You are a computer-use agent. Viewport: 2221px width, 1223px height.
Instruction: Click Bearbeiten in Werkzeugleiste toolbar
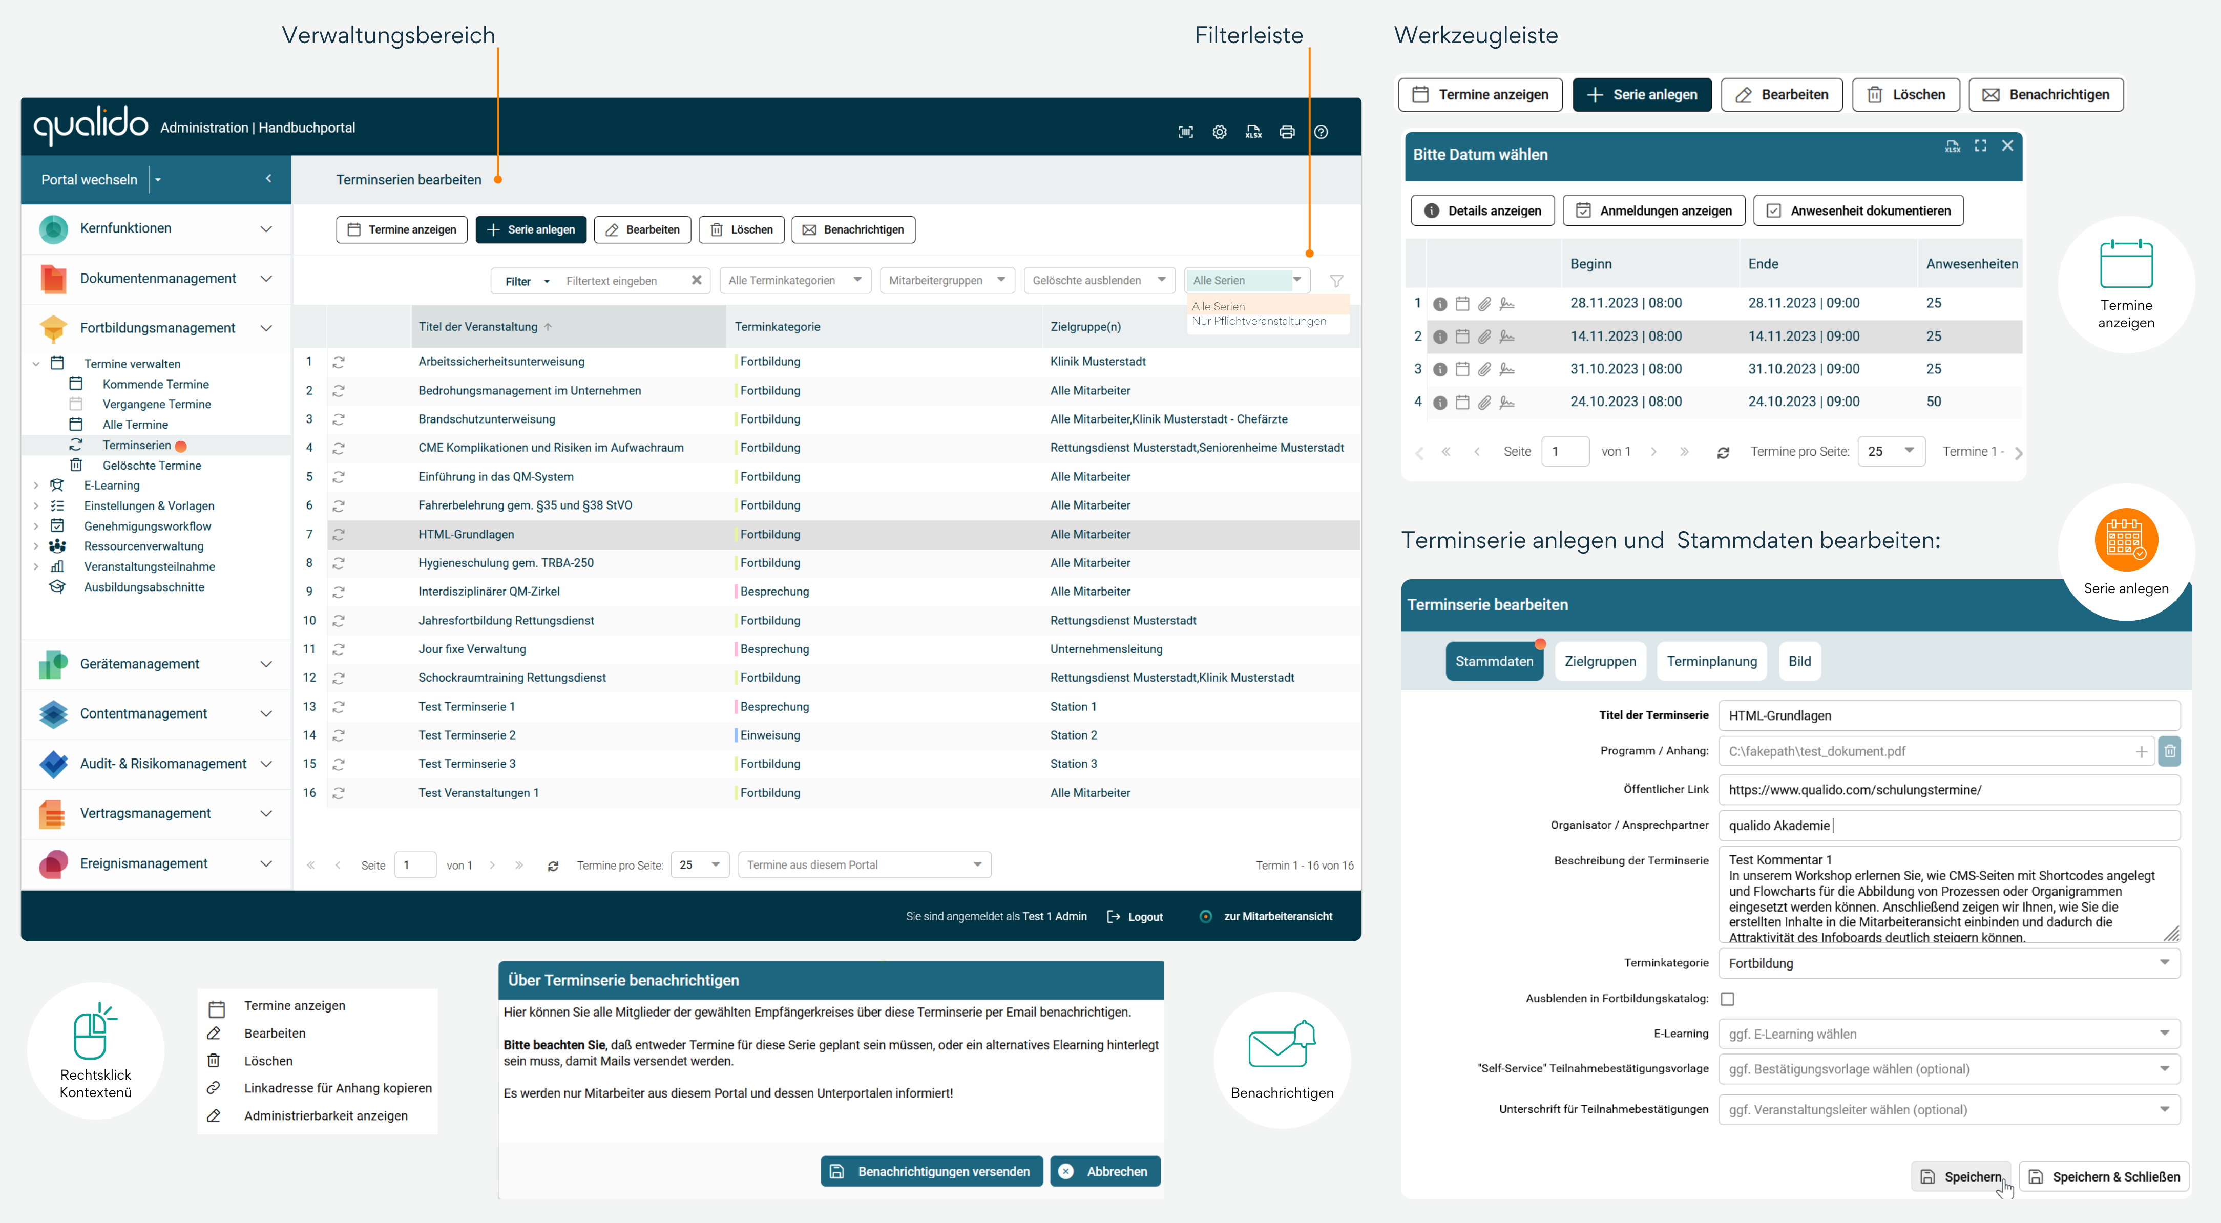click(x=1782, y=95)
